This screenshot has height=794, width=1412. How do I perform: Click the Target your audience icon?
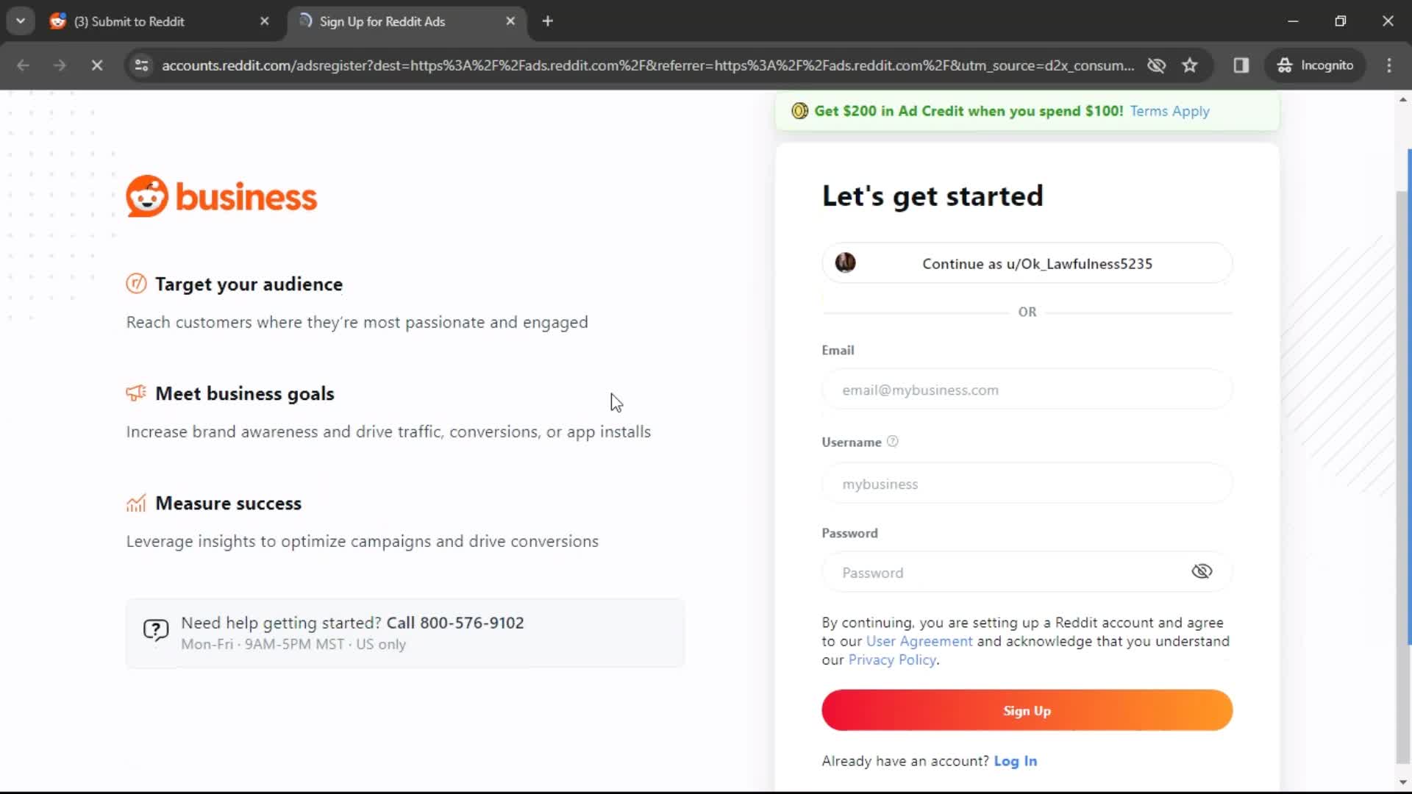point(135,283)
